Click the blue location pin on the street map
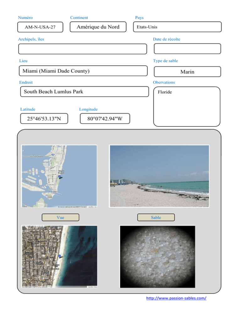Viewport: 241px width, 313px height. point(59,177)
